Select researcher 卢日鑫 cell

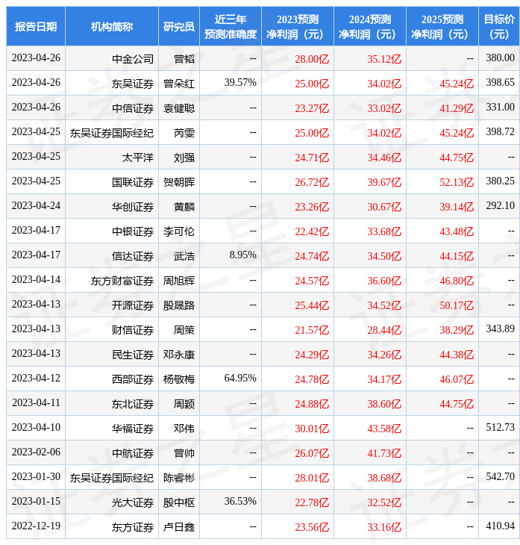(x=179, y=528)
